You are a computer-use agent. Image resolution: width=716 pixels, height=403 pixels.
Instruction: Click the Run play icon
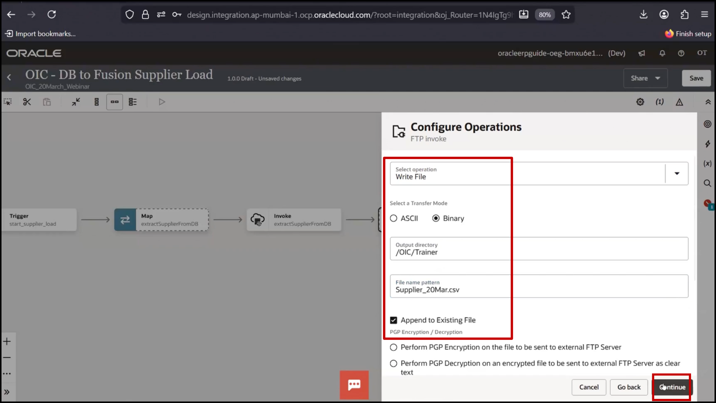161,102
